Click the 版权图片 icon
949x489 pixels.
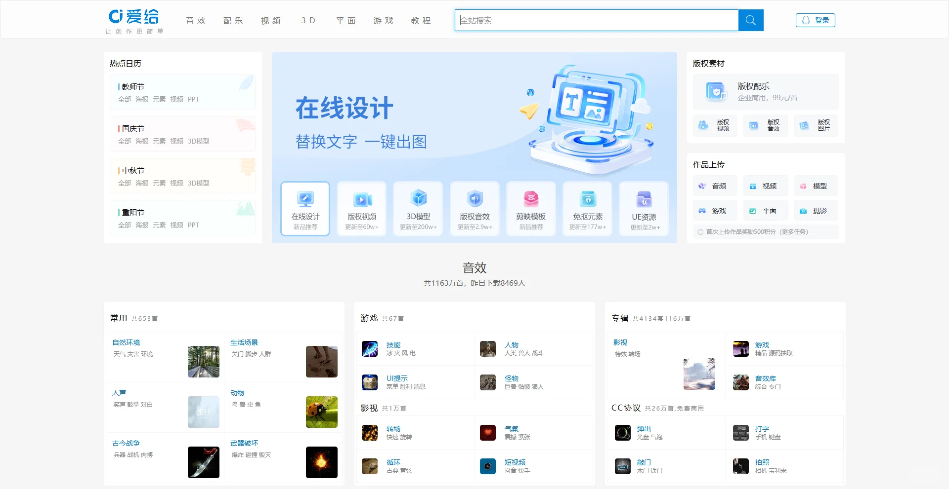point(803,125)
